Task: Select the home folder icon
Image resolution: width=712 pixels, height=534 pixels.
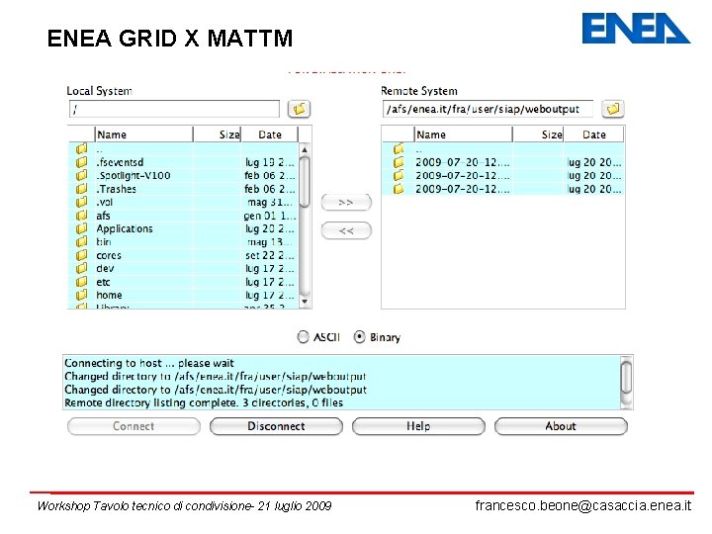Action: [82, 295]
